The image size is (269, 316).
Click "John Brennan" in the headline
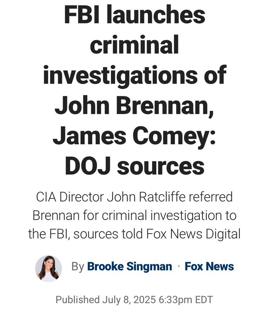(134, 105)
